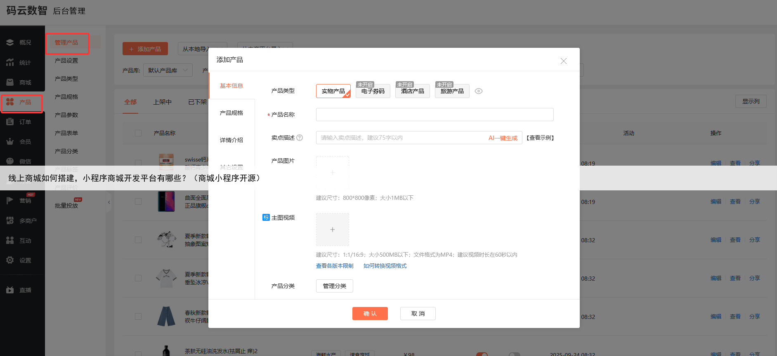Open the 如何转换视频格式 link
The width and height of the screenshot is (777, 356).
click(385, 266)
